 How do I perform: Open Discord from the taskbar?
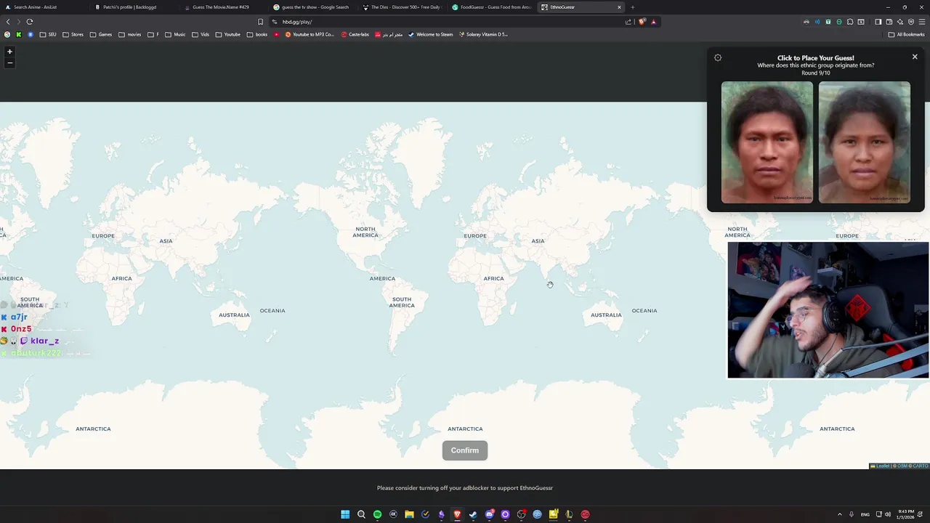click(x=490, y=514)
